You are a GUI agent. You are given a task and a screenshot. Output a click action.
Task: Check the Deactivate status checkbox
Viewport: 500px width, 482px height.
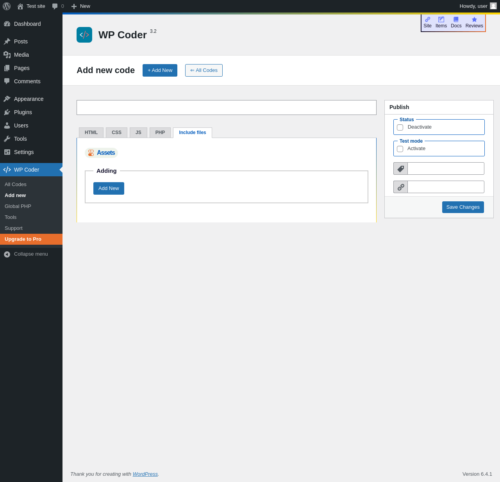pos(400,127)
